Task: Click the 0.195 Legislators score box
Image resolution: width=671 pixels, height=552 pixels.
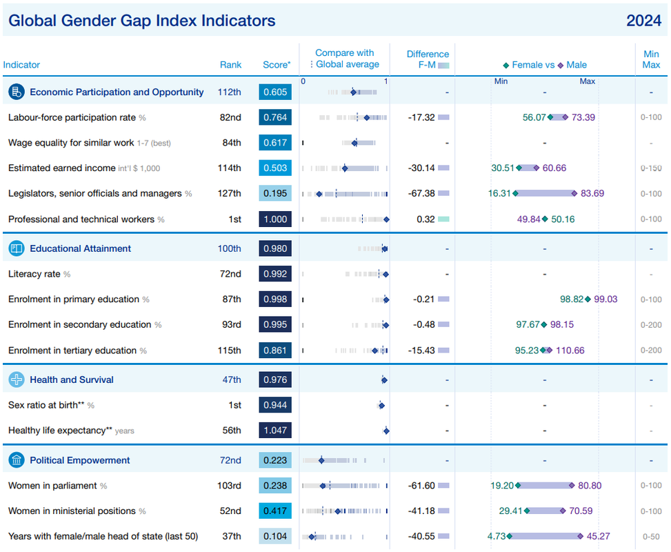Action: [x=275, y=194]
